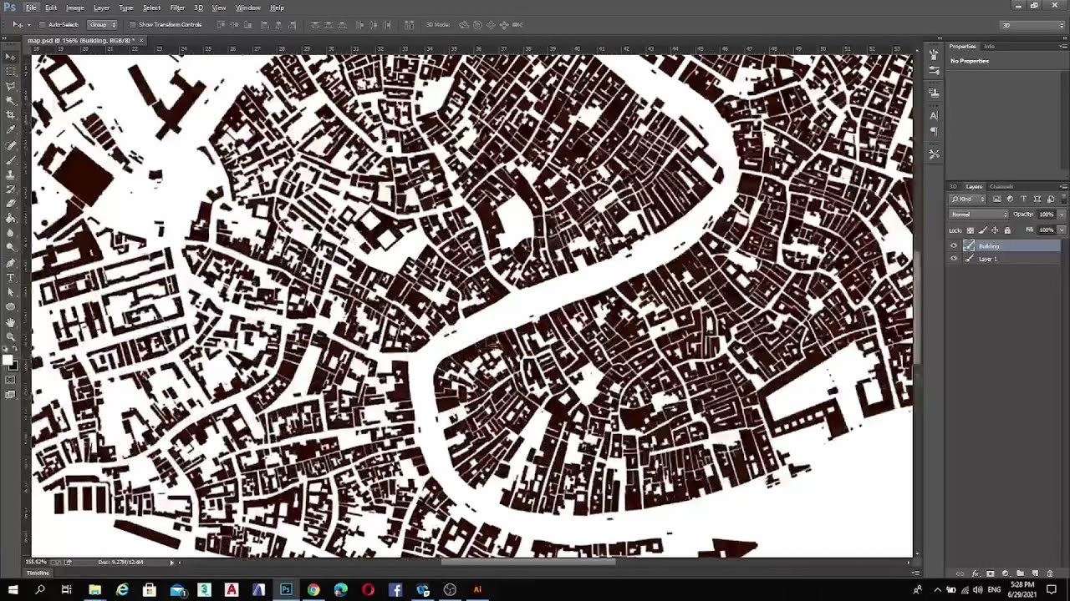Open the Move tool preset picker arrow
Viewport: 1070px width, 601px height.
click(x=29, y=25)
